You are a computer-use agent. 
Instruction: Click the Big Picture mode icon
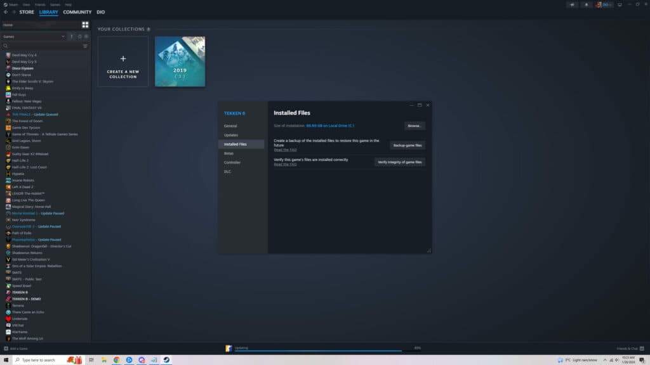coord(620,4)
